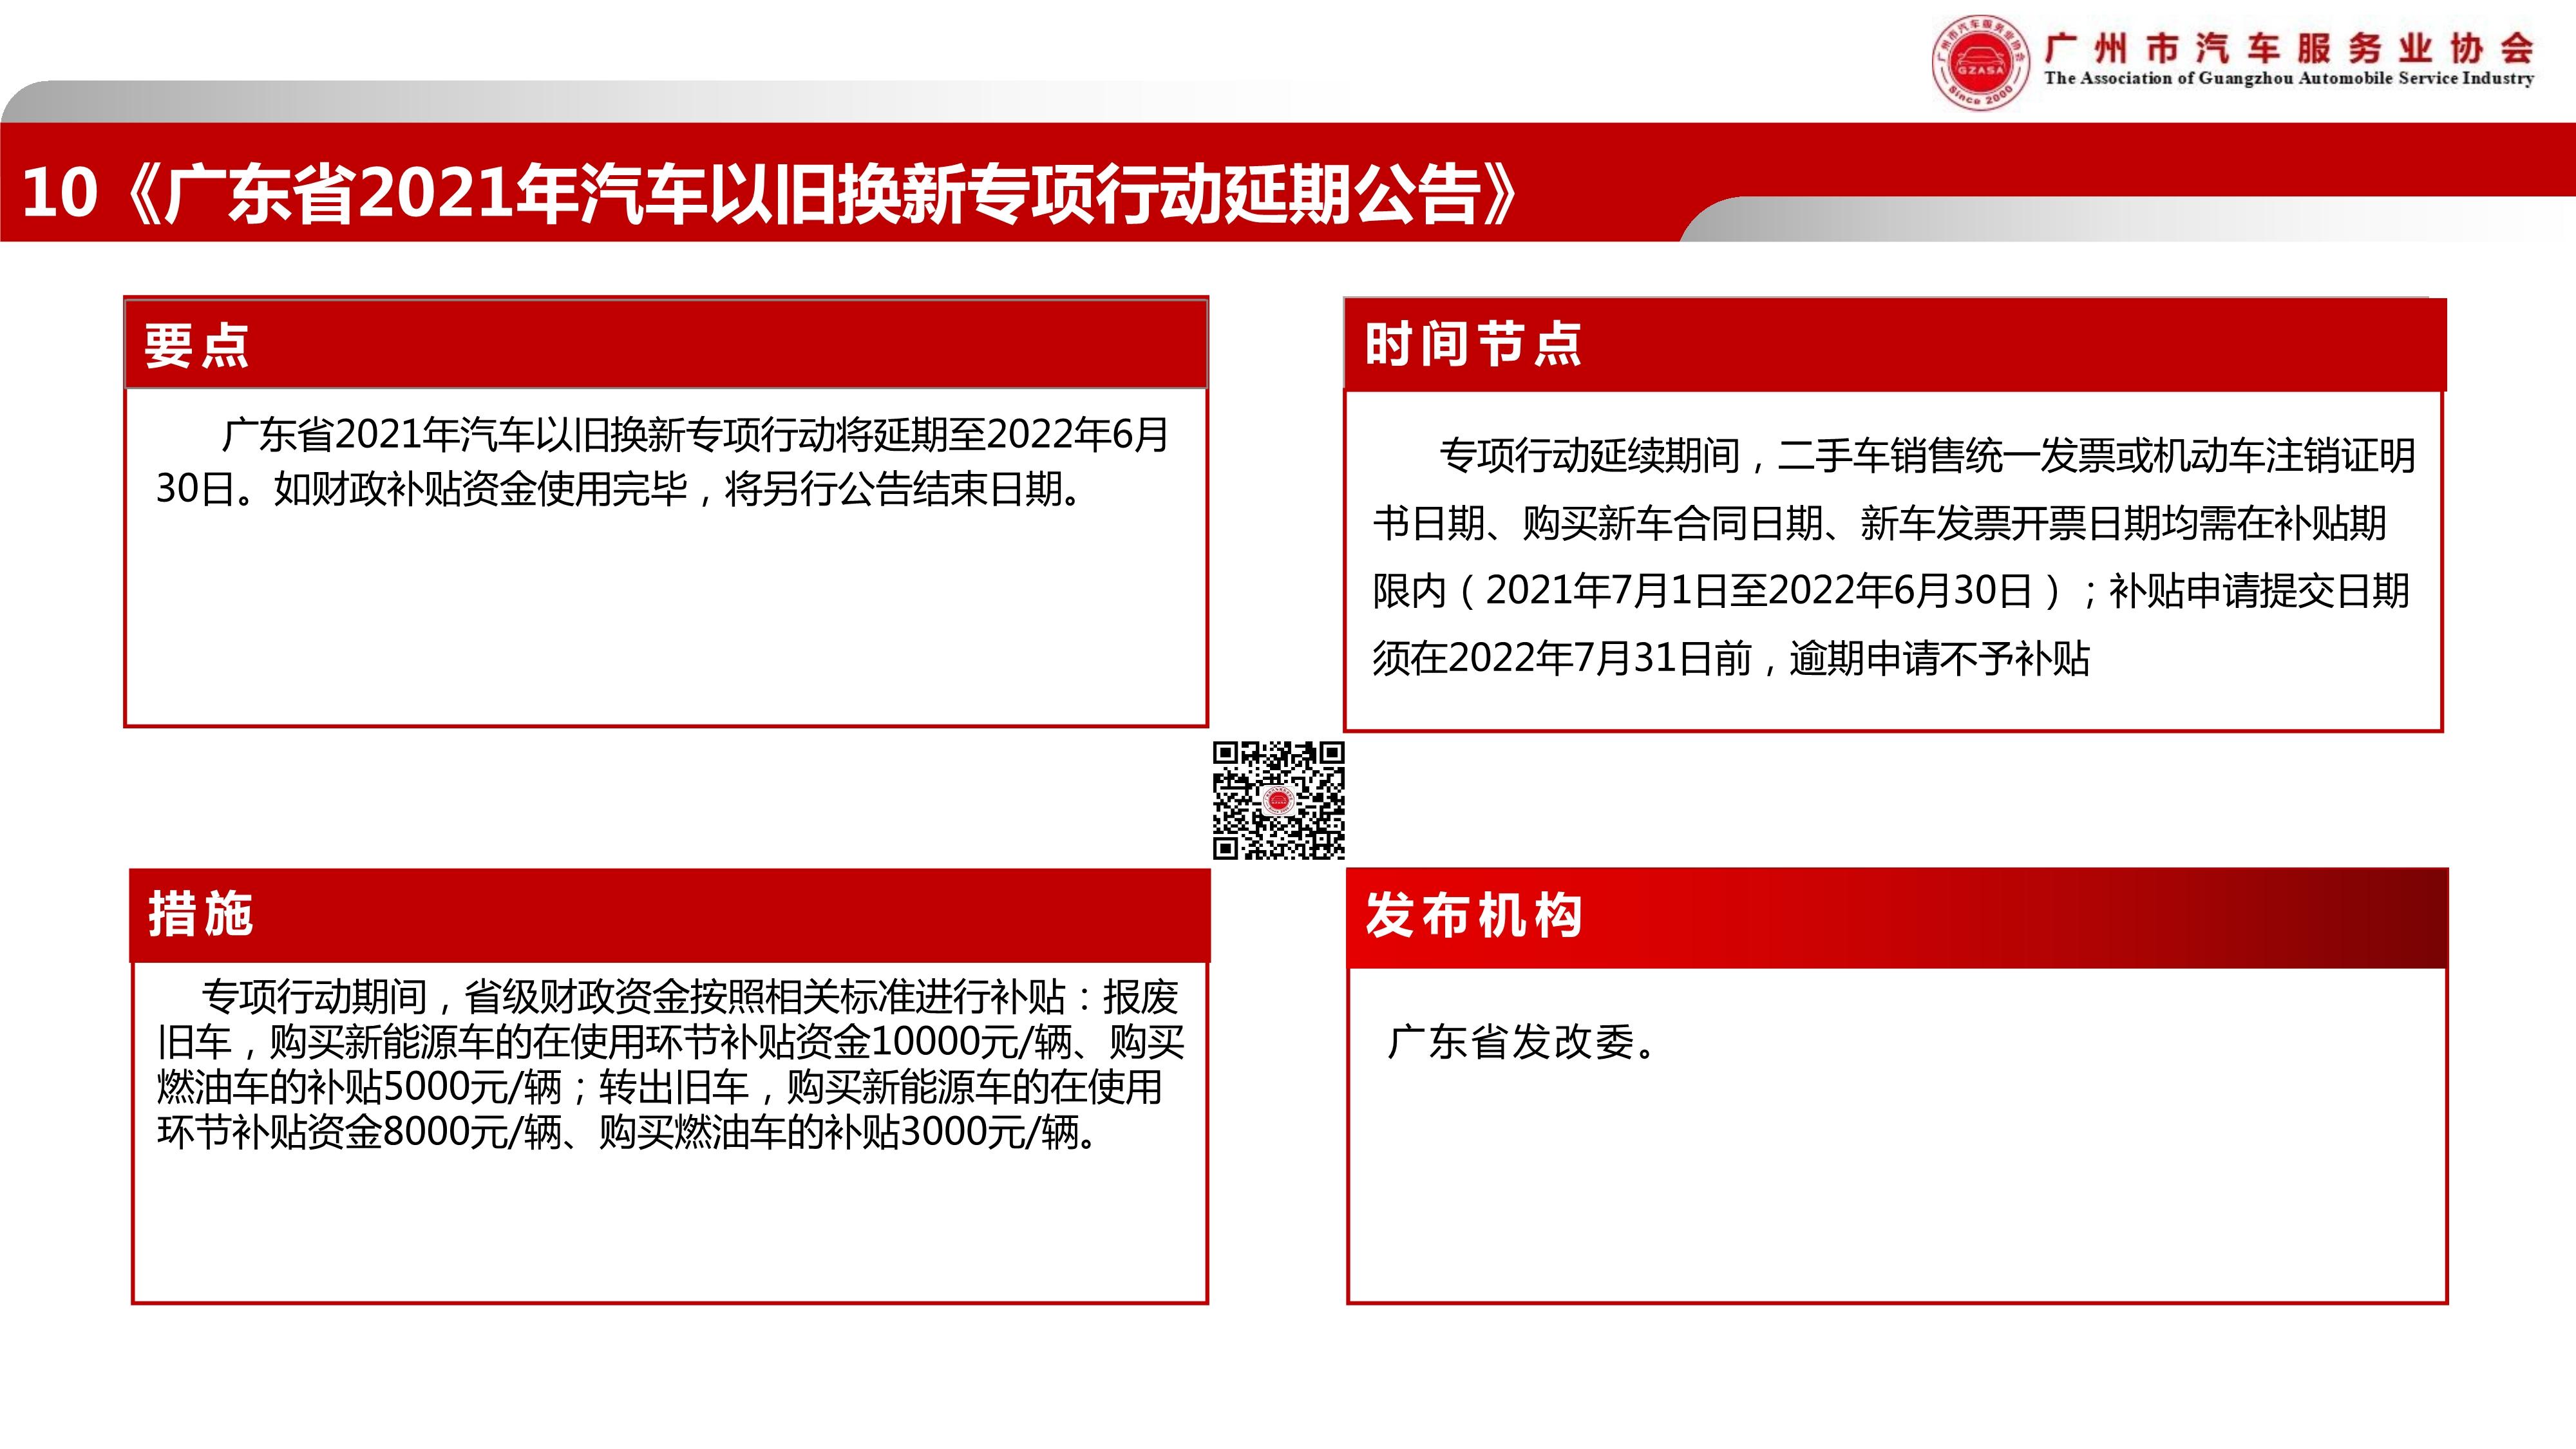Screen dimensions: 2576x1449
Task: Click the 措施 section header
Action: pos(670,915)
